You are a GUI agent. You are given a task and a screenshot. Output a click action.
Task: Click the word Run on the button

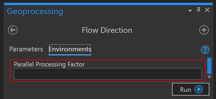186,90
